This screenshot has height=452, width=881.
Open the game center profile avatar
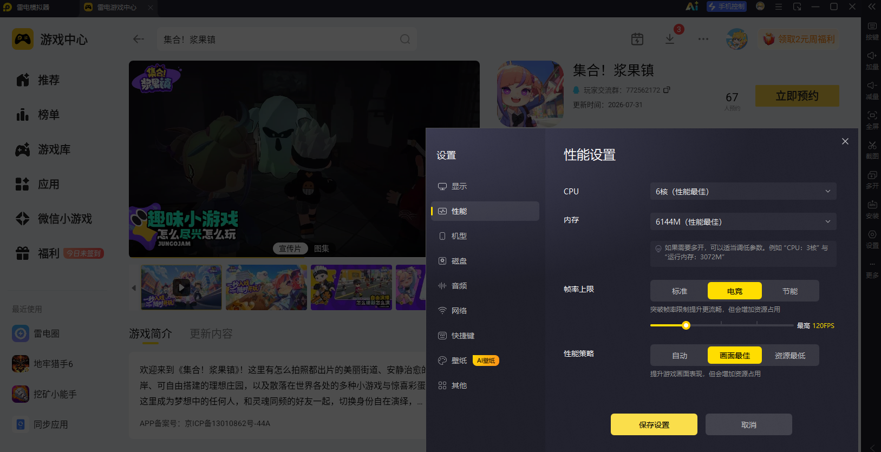[737, 39]
